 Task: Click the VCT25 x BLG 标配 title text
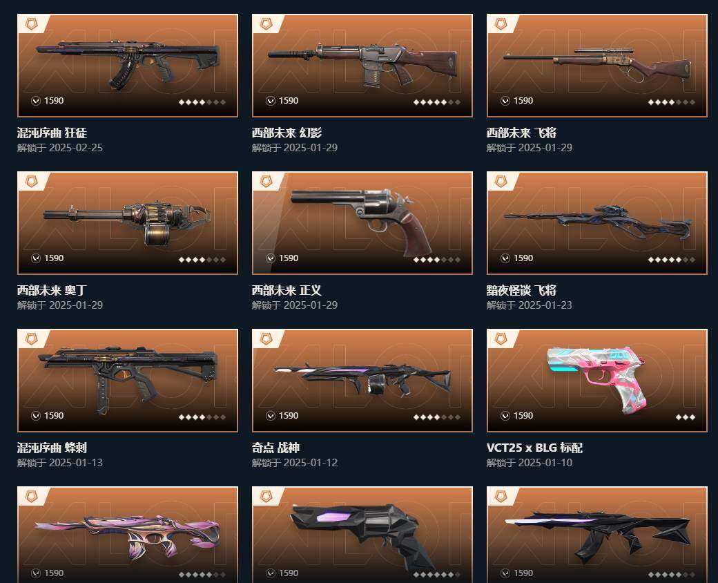click(534, 448)
